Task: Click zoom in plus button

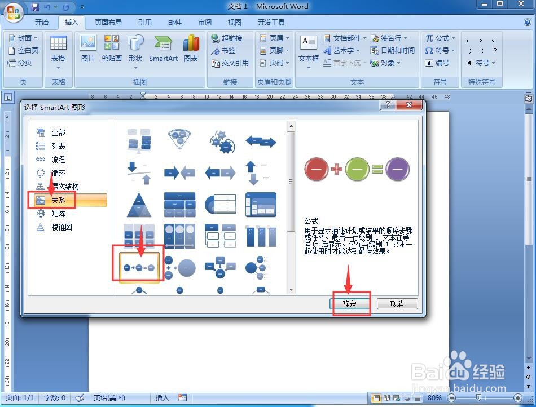Action: click(x=518, y=398)
